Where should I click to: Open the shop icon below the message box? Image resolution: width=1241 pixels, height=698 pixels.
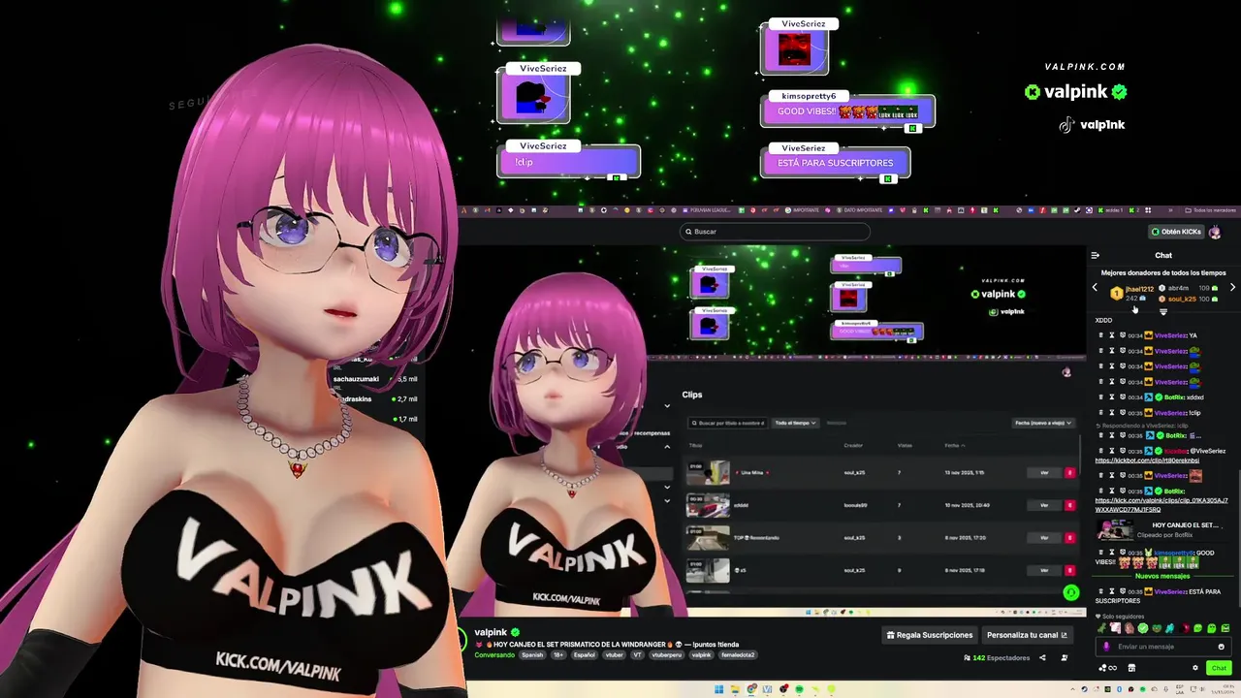[1131, 668]
